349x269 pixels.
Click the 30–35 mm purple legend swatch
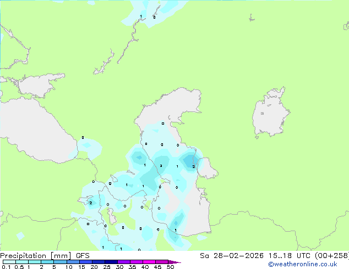click(x=124, y=262)
